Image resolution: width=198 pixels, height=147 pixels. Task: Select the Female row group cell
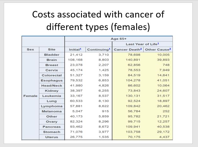point(30,96)
